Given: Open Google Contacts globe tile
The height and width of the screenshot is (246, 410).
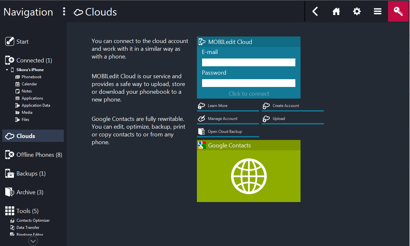Looking at the screenshot, I should point(249,176).
